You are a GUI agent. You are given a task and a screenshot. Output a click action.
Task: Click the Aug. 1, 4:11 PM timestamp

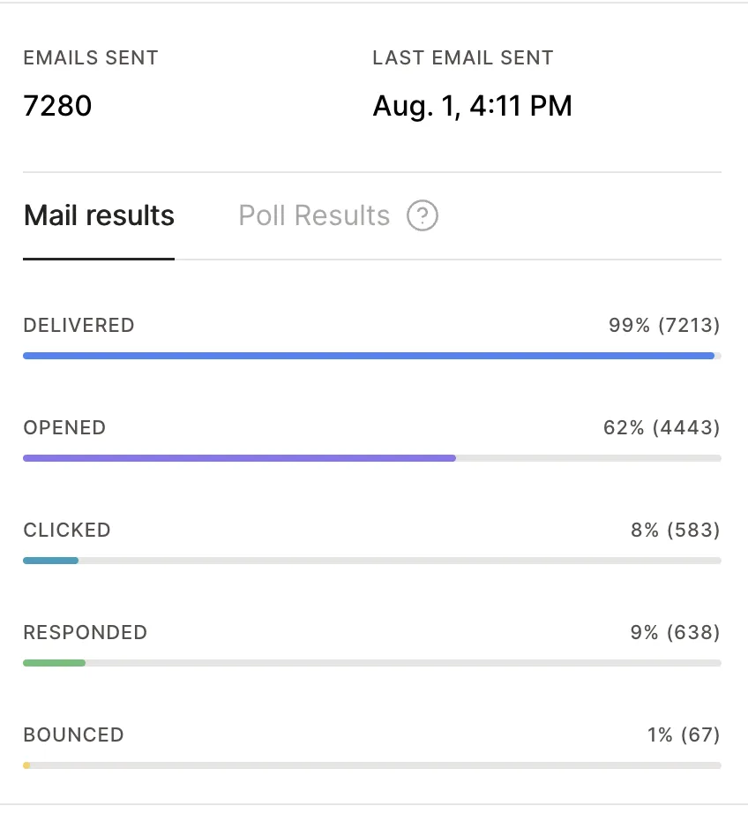pos(472,106)
